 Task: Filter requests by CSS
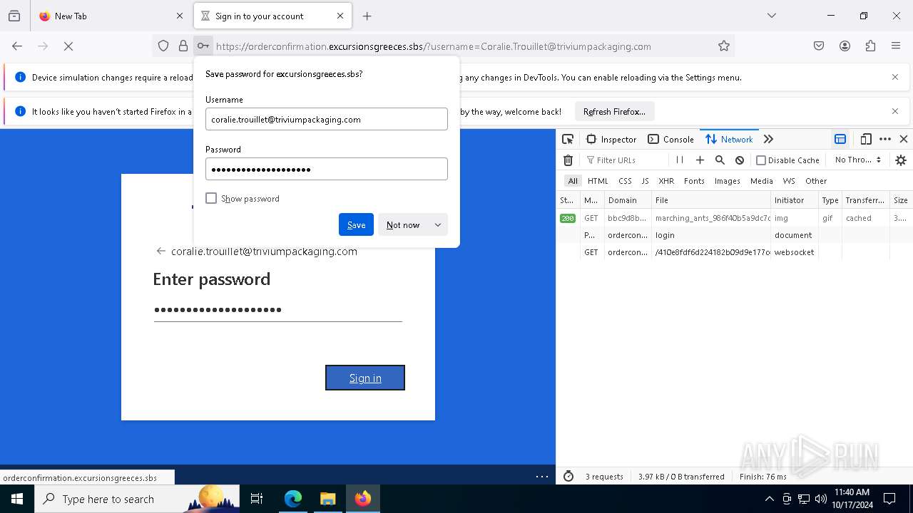[x=625, y=181]
